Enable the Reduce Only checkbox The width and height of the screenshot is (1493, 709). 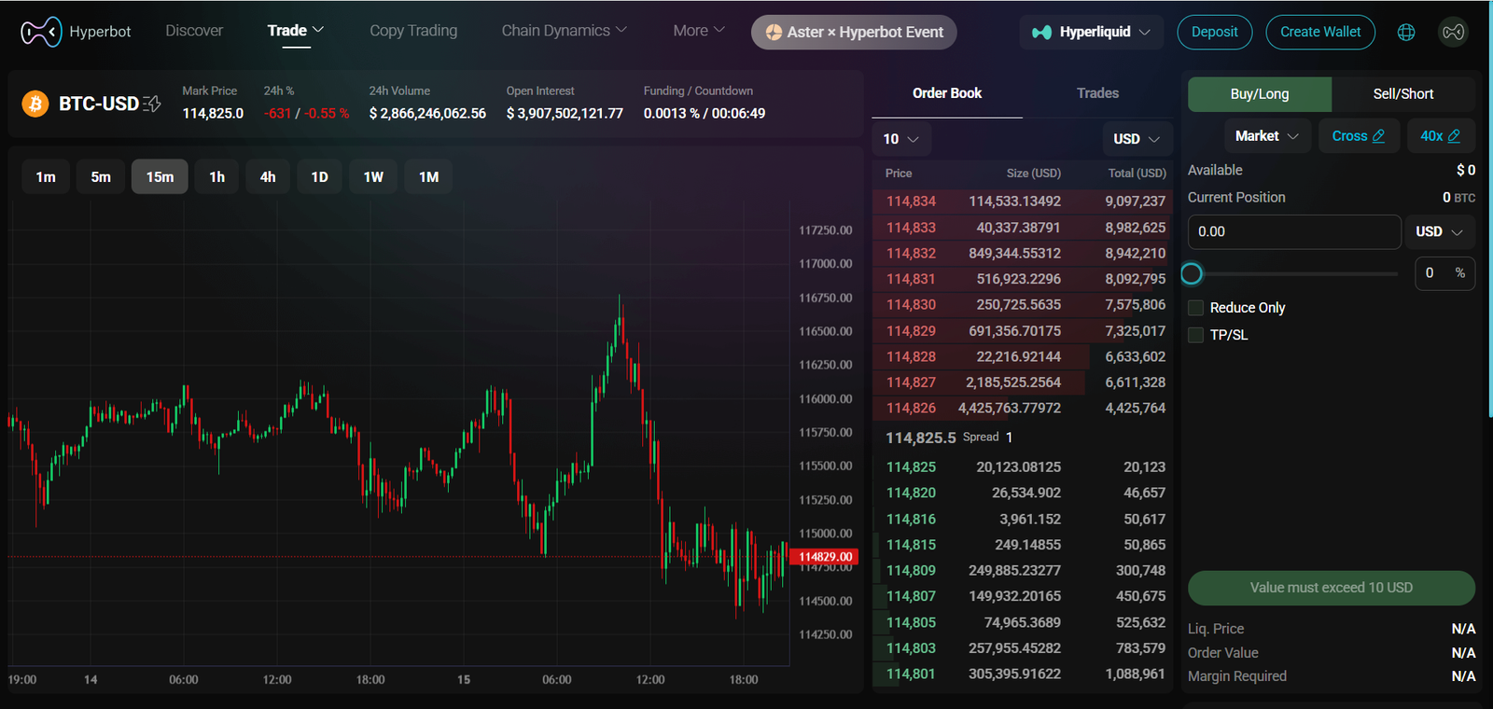point(1195,308)
